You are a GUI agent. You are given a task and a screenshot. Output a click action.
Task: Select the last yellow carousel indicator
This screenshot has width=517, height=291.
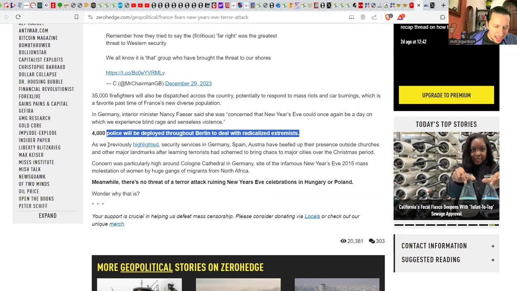click(x=494, y=225)
